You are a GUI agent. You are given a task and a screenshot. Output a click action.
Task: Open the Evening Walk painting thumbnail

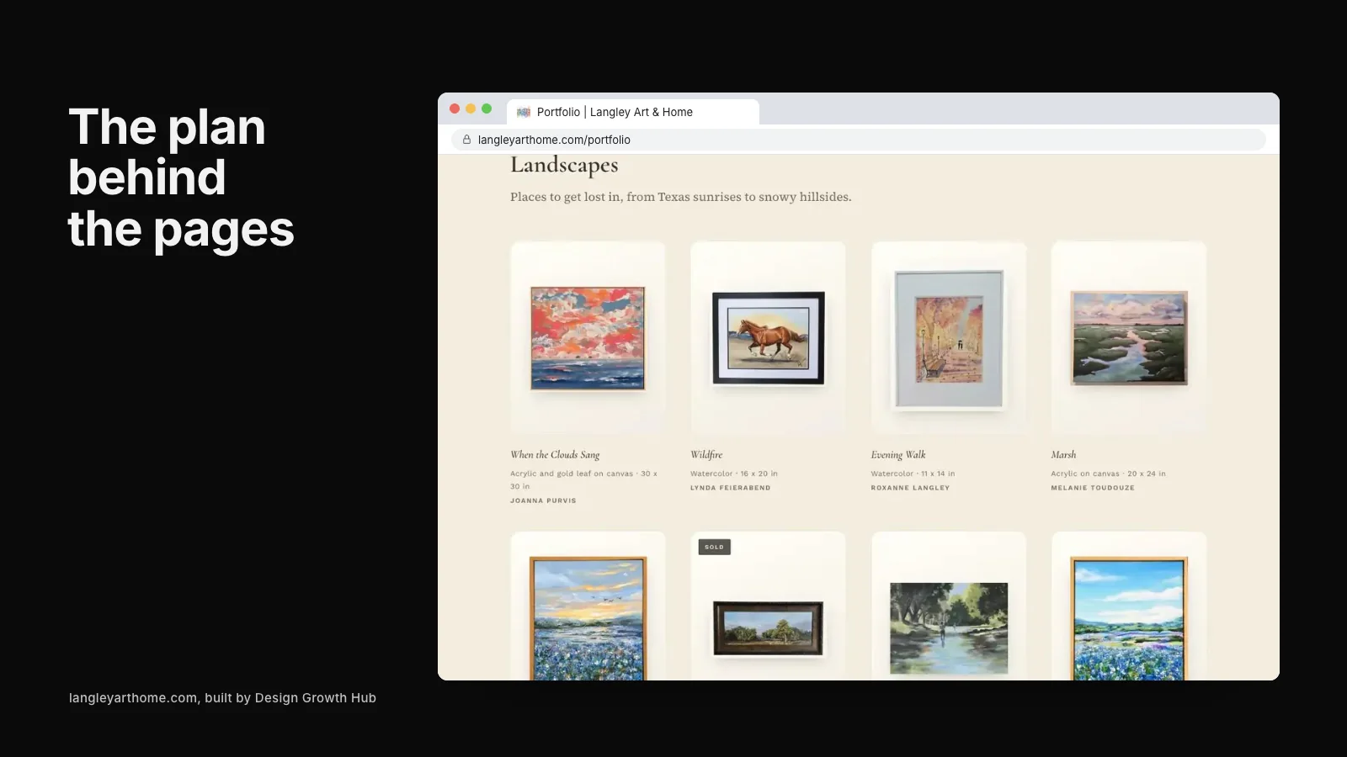(x=949, y=339)
